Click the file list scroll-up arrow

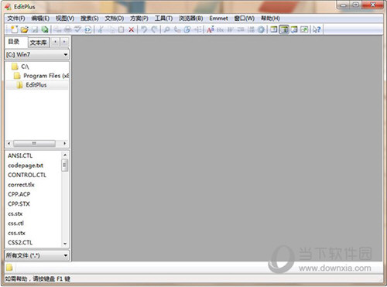point(65,155)
